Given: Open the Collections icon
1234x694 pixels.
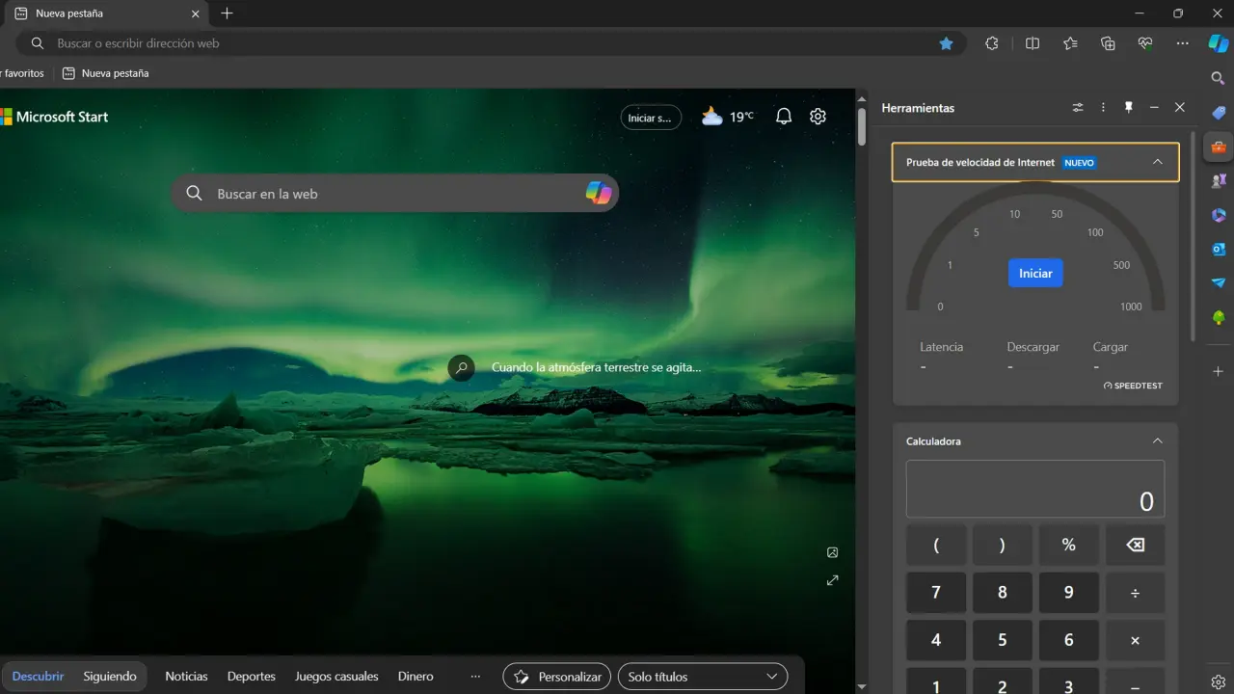Looking at the screenshot, I should click(x=1108, y=43).
